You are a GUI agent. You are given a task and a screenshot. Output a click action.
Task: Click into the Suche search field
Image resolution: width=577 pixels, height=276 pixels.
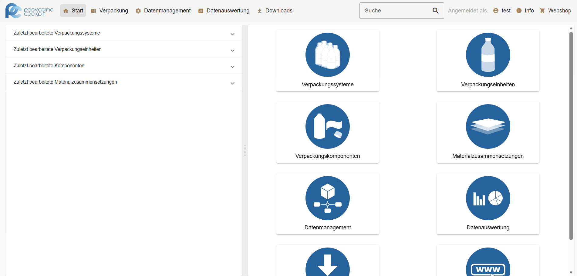(396, 11)
